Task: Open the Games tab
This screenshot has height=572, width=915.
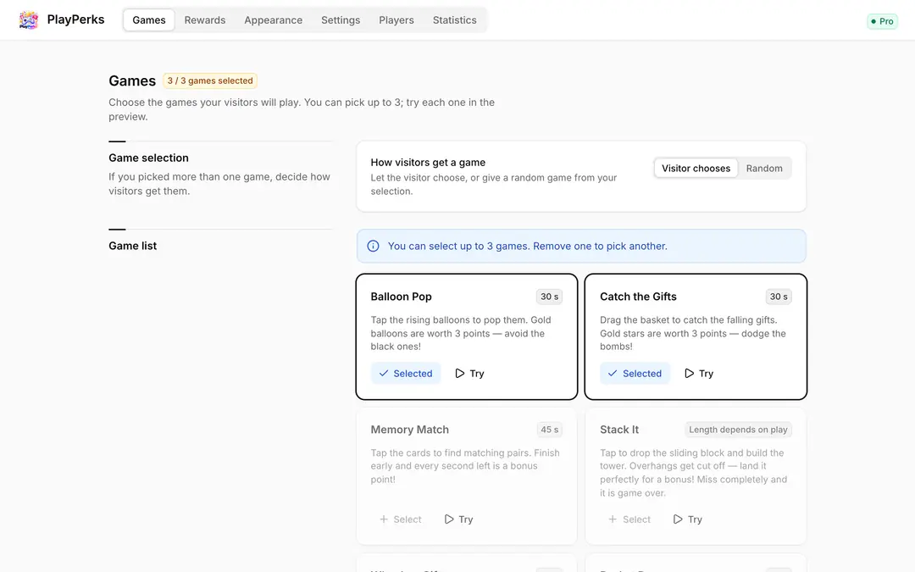Action: [x=149, y=19]
